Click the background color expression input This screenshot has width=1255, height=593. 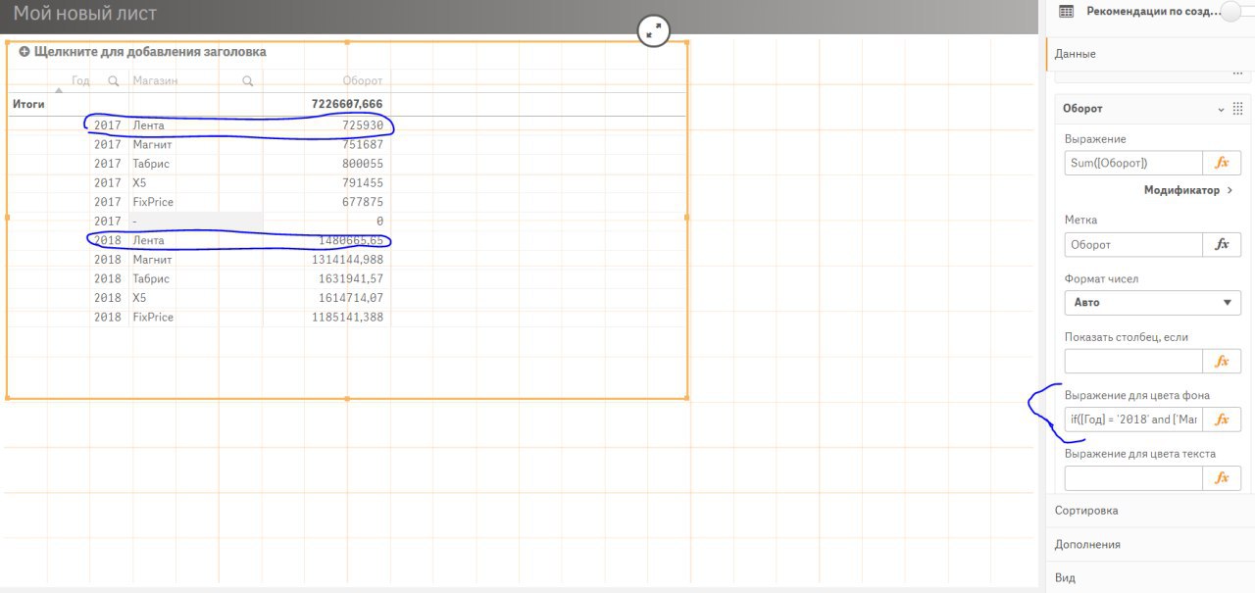pos(1133,420)
